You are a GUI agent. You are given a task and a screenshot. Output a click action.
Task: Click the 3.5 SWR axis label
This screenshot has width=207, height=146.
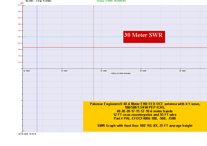pyautogui.click(x=19, y=30)
